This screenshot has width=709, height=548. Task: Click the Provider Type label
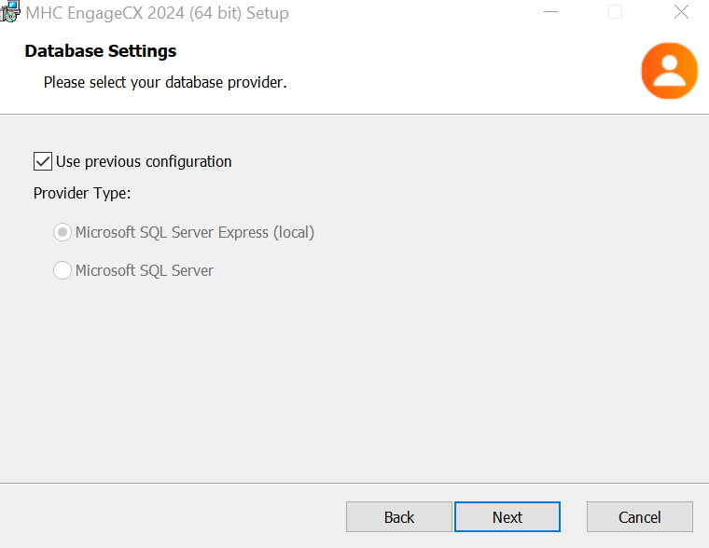coord(82,193)
